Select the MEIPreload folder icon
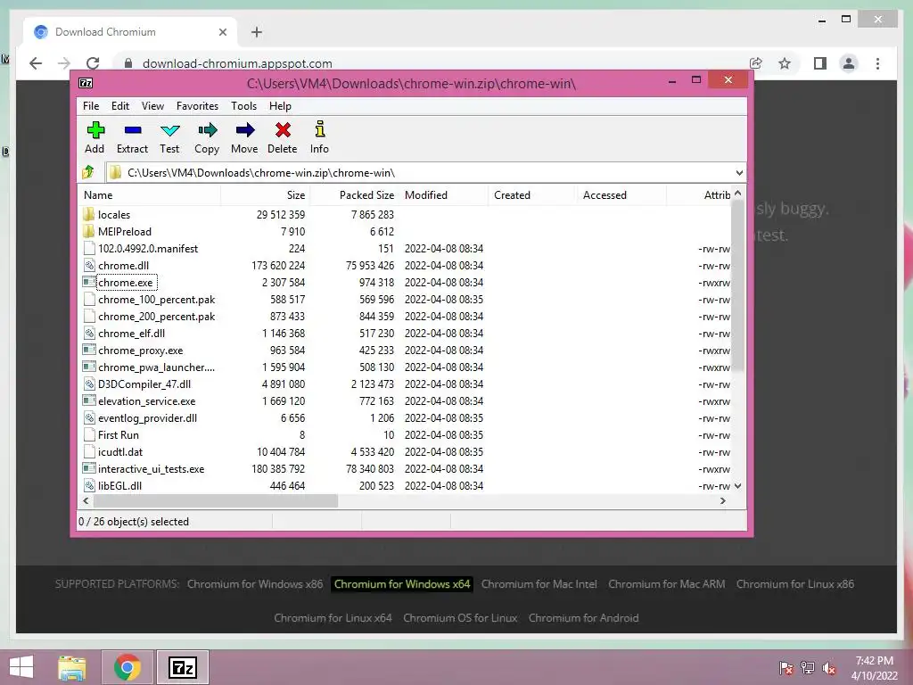The image size is (913, 685). [x=88, y=231]
